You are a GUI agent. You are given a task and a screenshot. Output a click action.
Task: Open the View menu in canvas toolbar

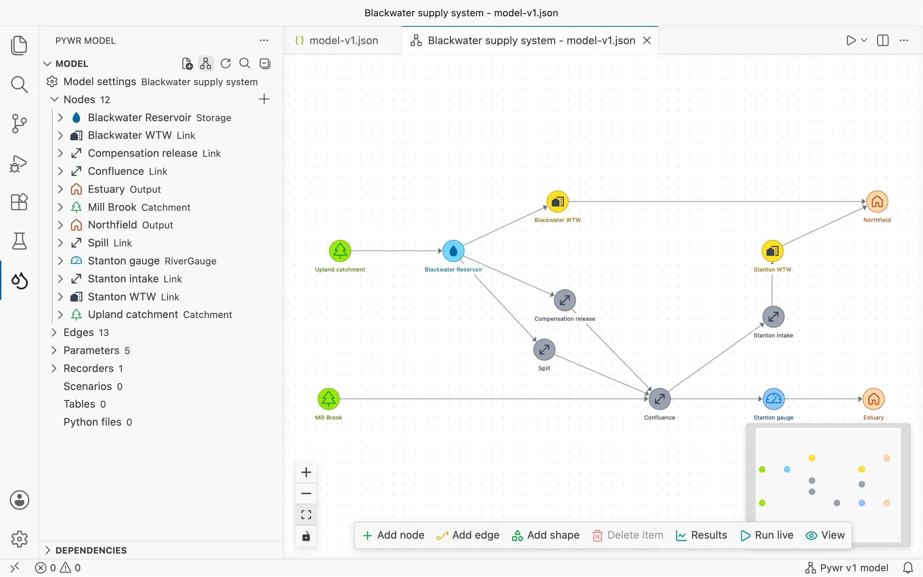[825, 535]
